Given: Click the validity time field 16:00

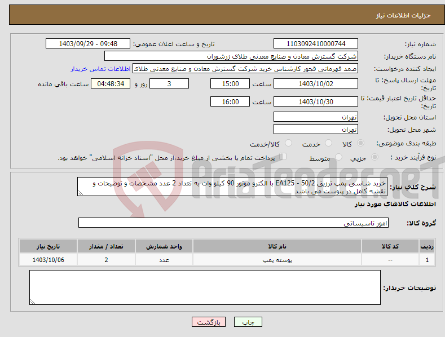Looking at the screenshot, I should point(230,101).
